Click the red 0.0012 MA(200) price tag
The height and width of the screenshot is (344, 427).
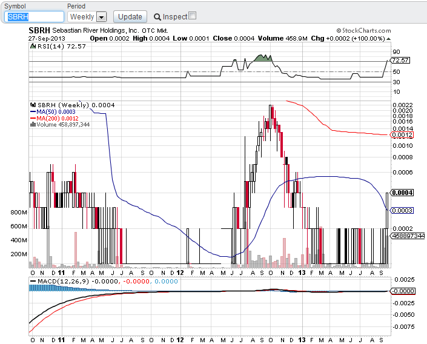click(402, 135)
